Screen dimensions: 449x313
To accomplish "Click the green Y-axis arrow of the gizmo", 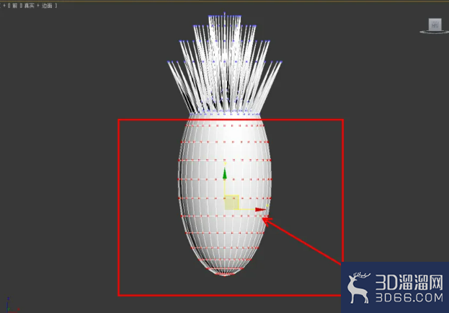I will click(x=225, y=174).
